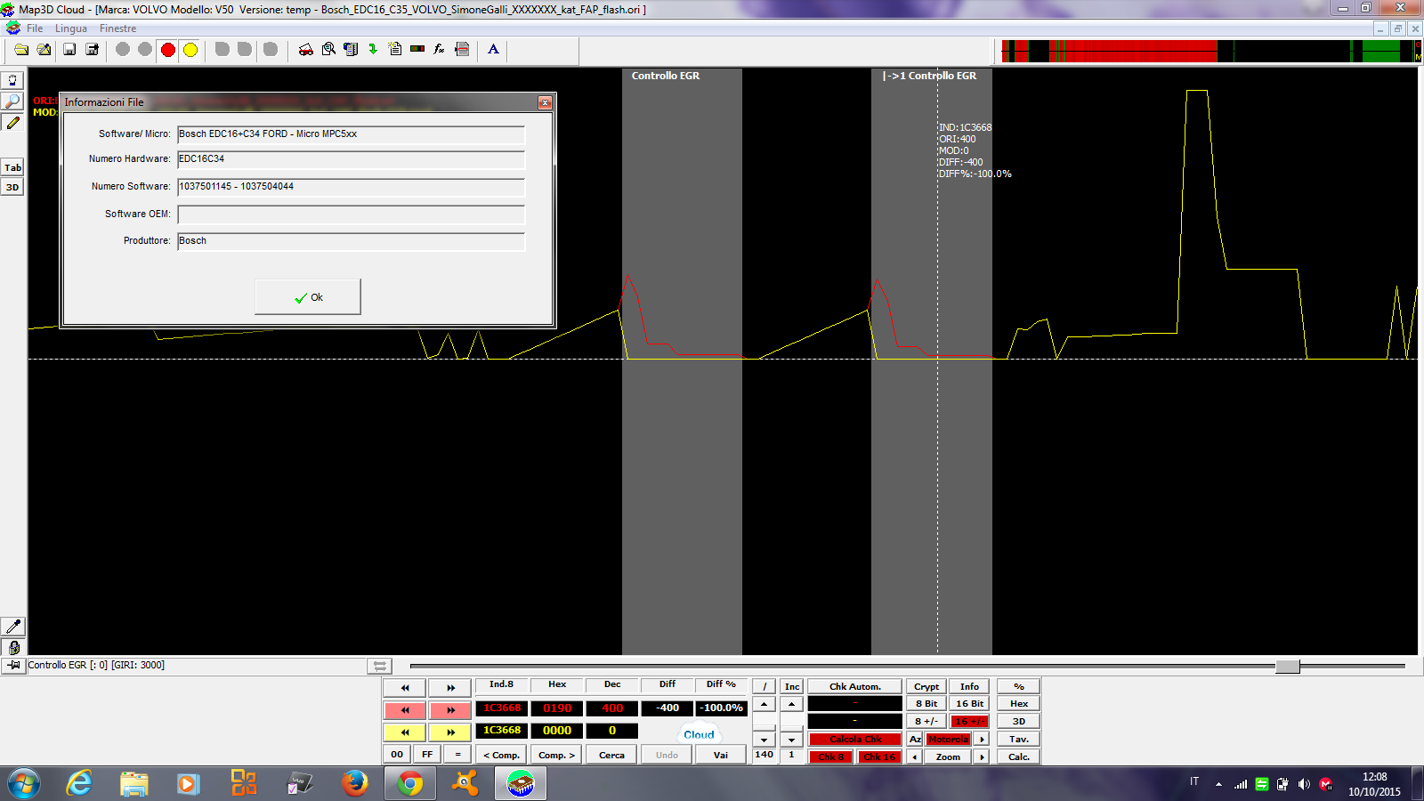This screenshot has height=801, width=1424.
Task: Toggle the 16 Bit data mode
Action: coord(970,703)
